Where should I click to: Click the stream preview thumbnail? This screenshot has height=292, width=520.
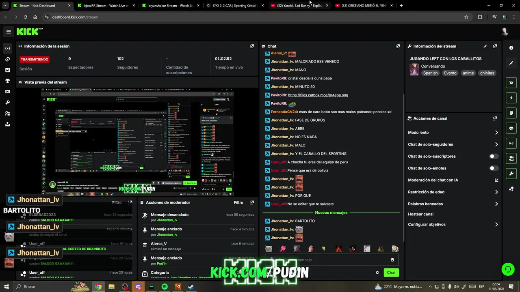(137, 142)
